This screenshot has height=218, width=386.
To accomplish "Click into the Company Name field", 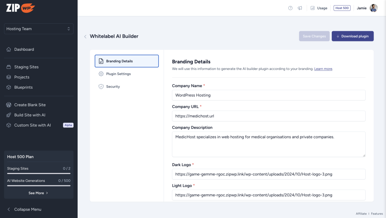I will (x=268, y=95).
